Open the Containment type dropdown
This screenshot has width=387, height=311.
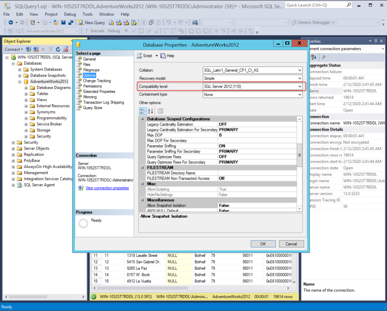click(x=300, y=95)
